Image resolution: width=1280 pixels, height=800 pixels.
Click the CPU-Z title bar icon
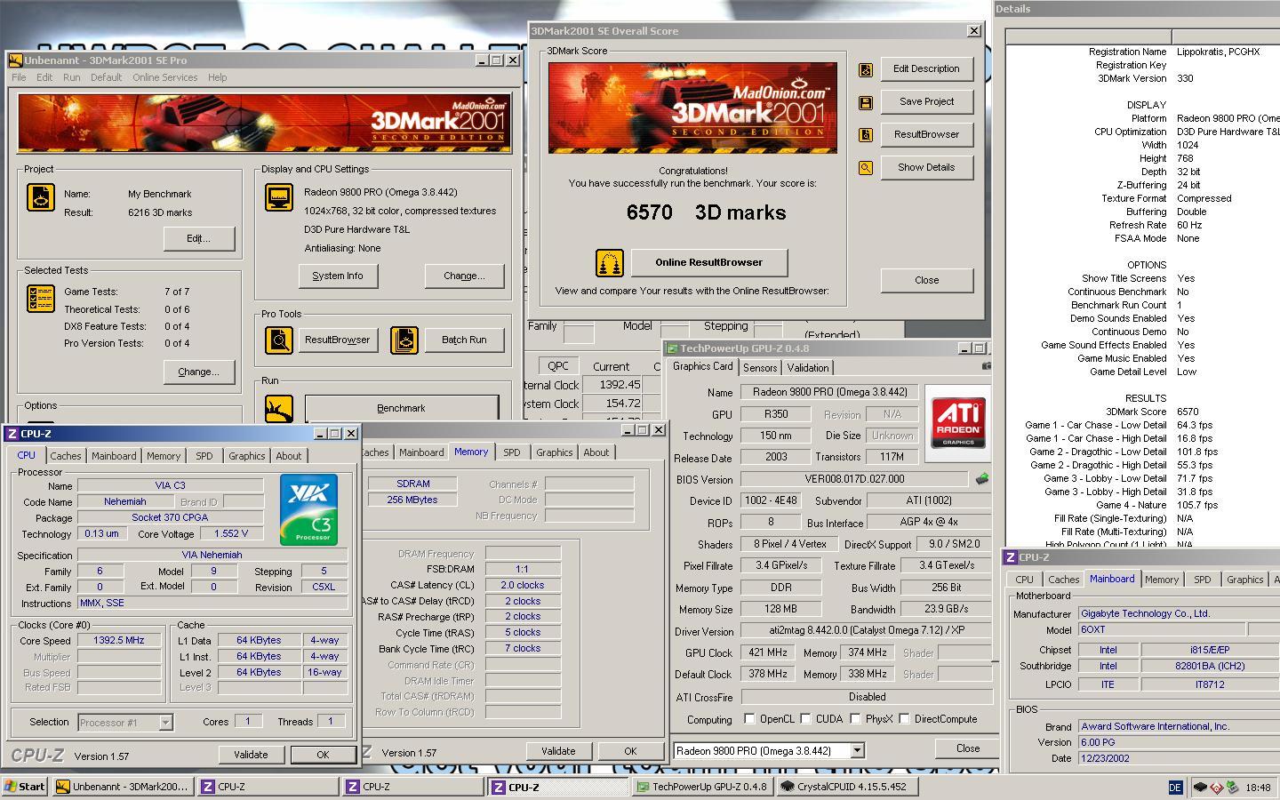tap(12, 434)
